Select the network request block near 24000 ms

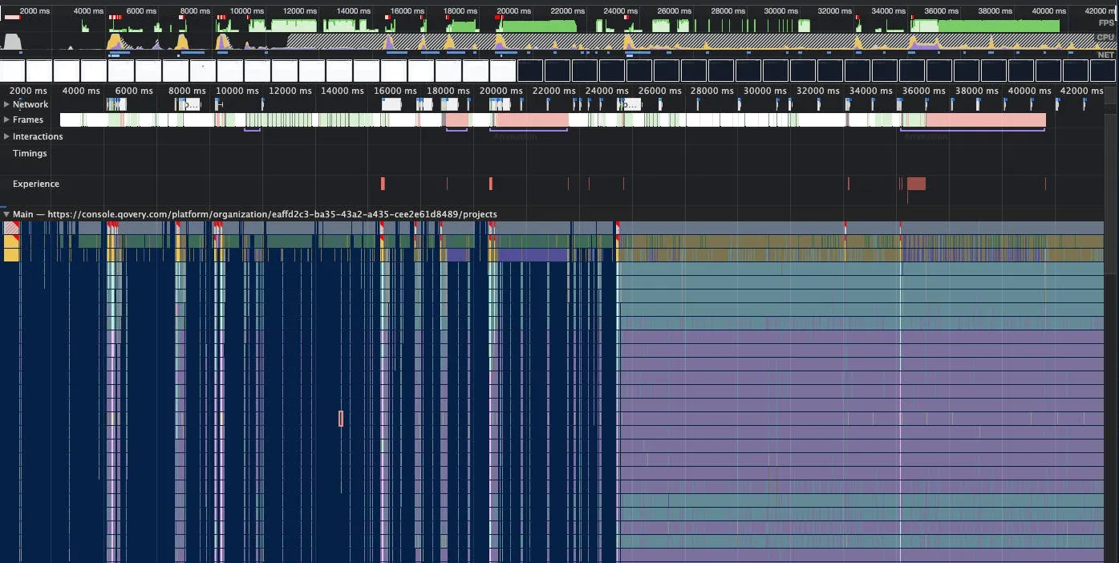tap(629, 104)
